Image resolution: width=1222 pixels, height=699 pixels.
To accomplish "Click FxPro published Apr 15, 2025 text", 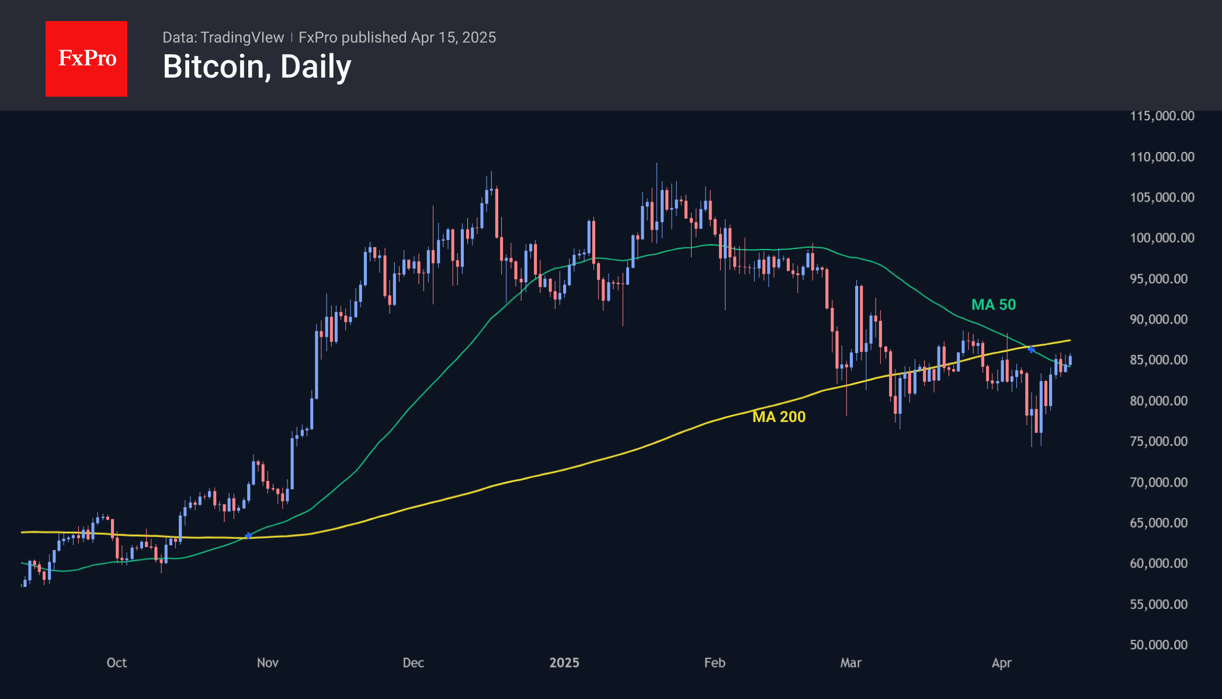I will [x=397, y=37].
